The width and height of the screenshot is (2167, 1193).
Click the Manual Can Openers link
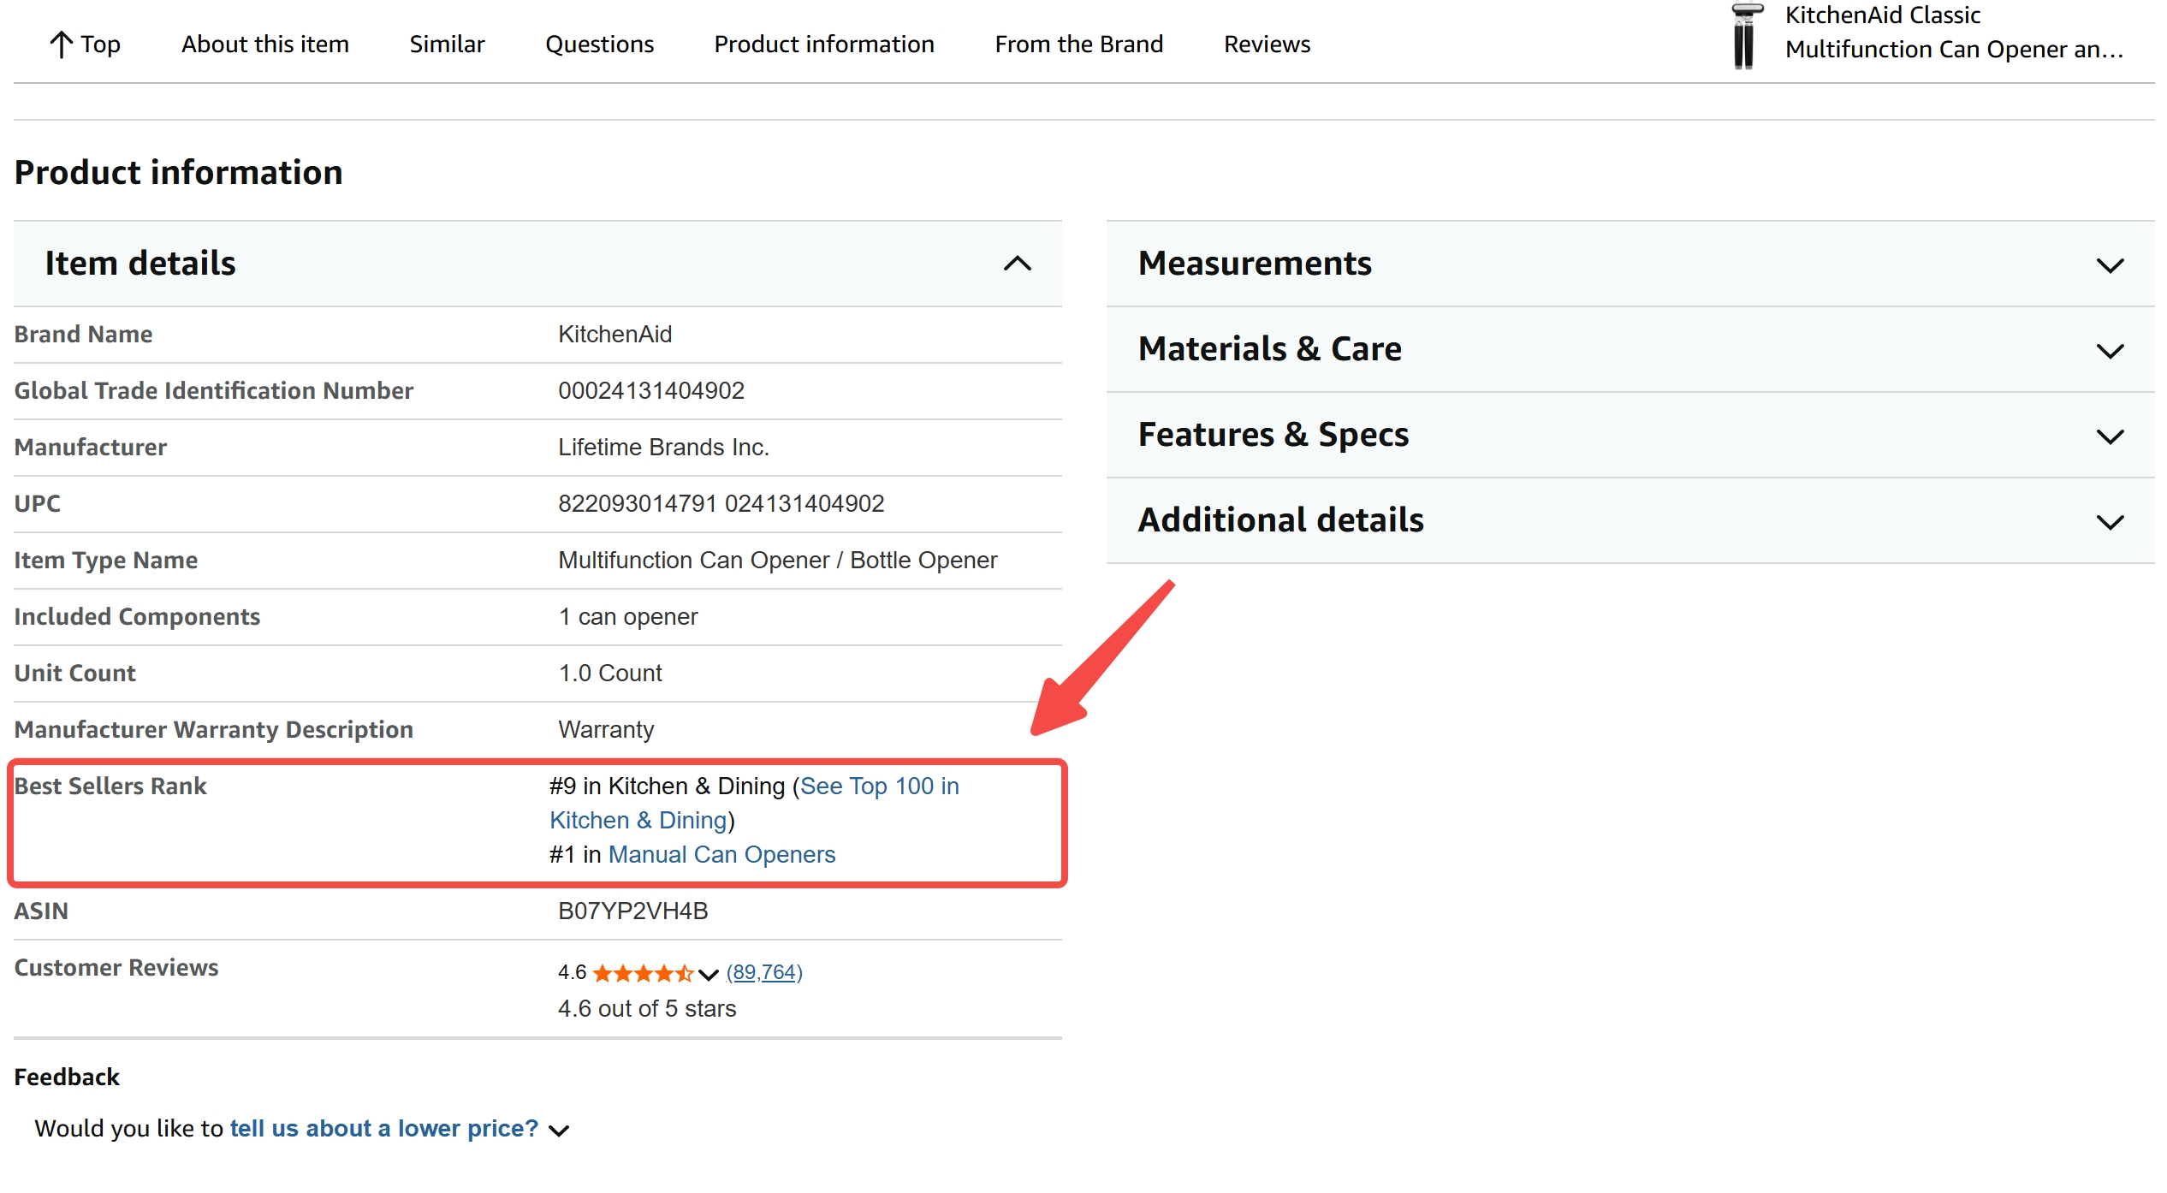tap(721, 854)
